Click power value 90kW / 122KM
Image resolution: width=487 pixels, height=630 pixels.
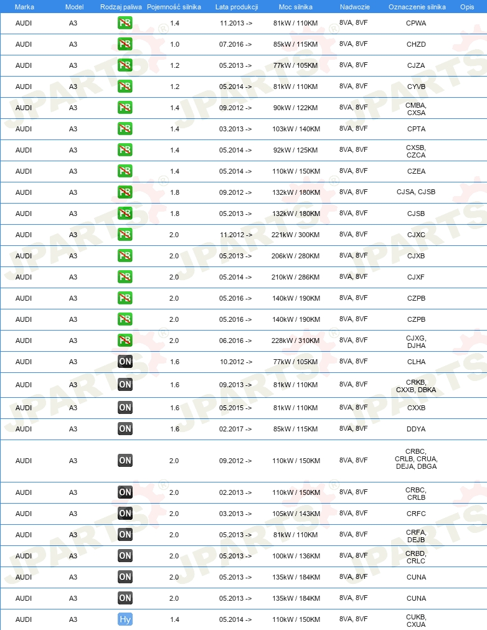(295, 108)
